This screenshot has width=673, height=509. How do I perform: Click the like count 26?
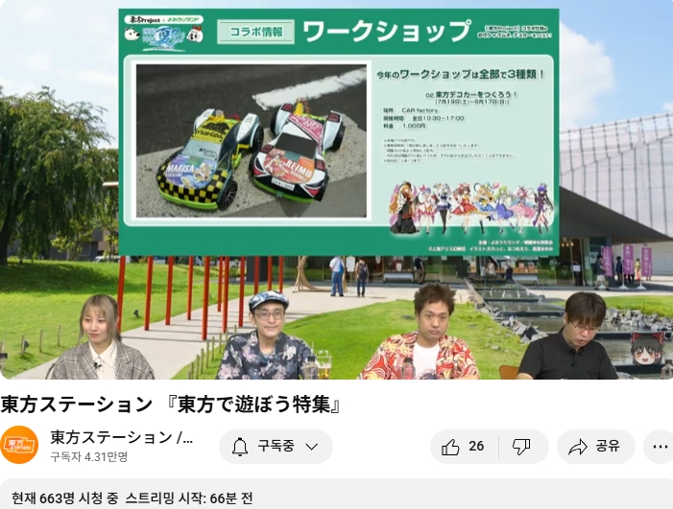[476, 447]
